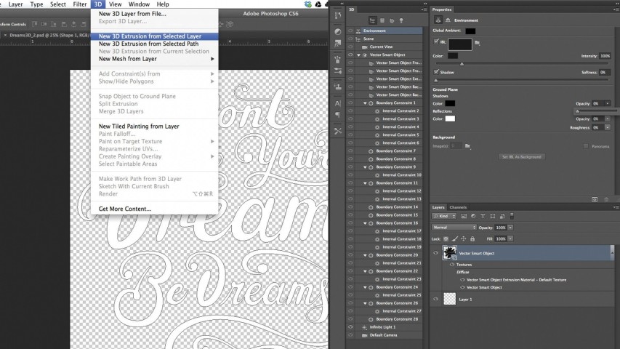Open the Adjustments panel icon in dock
The width and height of the screenshot is (620, 349).
(x=338, y=32)
